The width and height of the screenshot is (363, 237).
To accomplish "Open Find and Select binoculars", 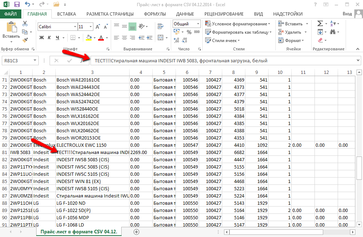I will (x=333, y=32).
